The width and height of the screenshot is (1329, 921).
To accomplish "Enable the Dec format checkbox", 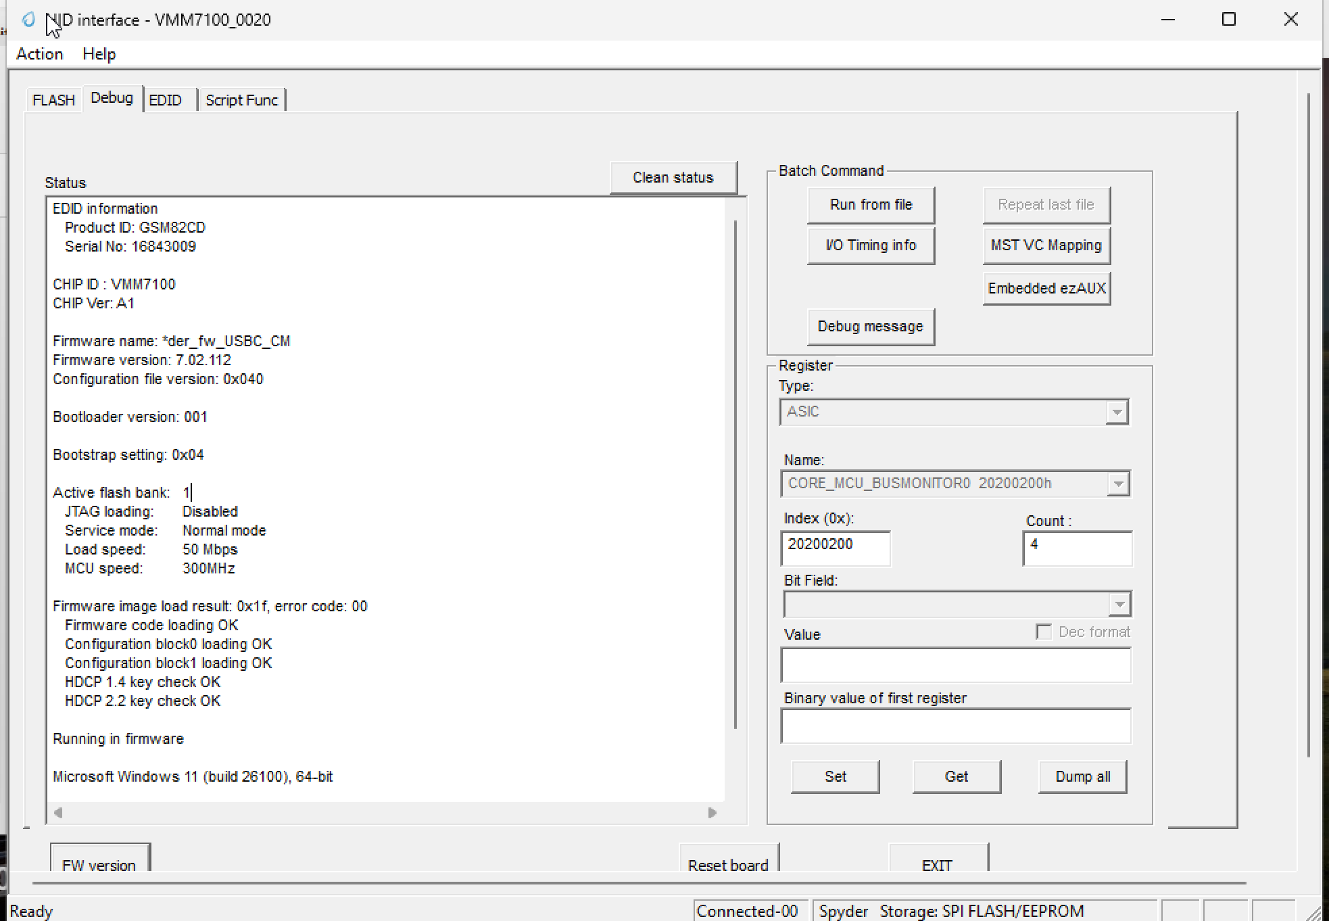I will click(1044, 632).
